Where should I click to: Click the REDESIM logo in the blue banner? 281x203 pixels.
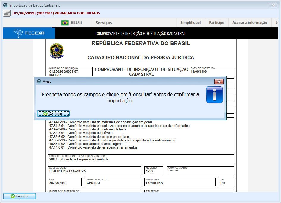(29, 33)
